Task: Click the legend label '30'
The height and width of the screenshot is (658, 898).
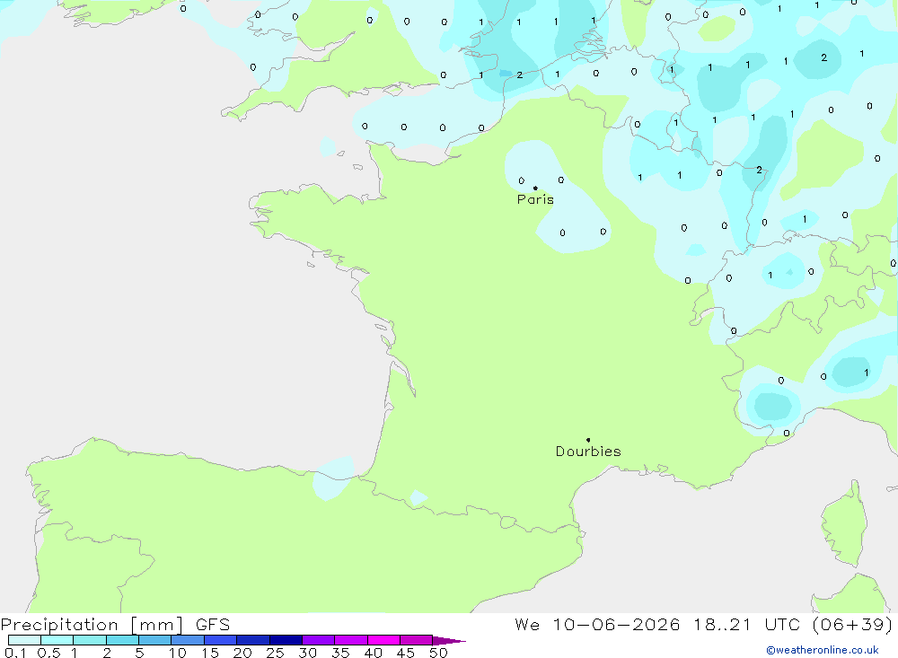Action: tap(308, 653)
